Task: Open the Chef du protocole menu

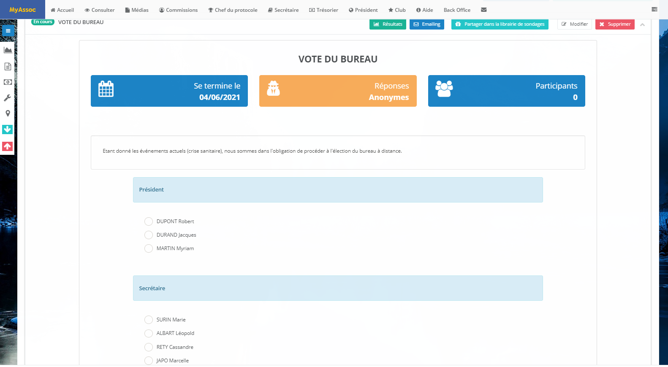Action: pyautogui.click(x=233, y=10)
